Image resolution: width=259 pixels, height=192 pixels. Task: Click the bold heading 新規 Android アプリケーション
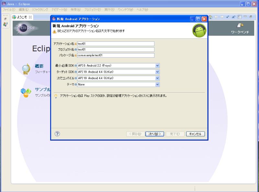(76, 26)
